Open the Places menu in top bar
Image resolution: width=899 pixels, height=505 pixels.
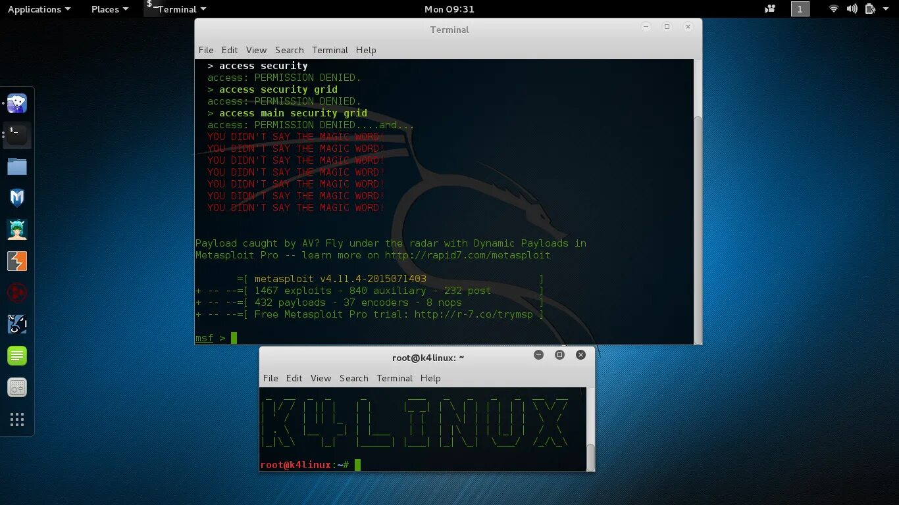coord(109,9)
